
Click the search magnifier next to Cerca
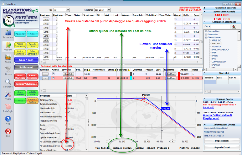coord(234,27)
